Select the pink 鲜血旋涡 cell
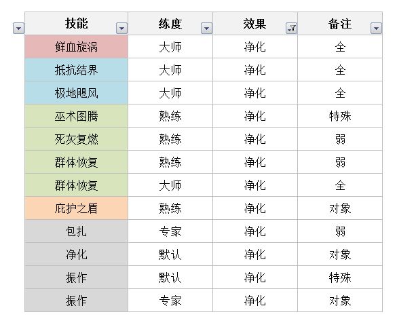416x325 pixels. [x=76, y=47]
